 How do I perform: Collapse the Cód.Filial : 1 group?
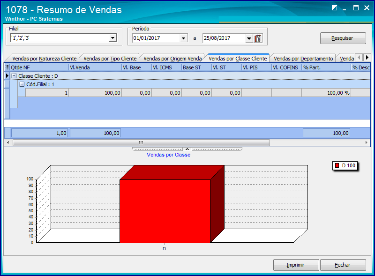click(x=22, y=84)
